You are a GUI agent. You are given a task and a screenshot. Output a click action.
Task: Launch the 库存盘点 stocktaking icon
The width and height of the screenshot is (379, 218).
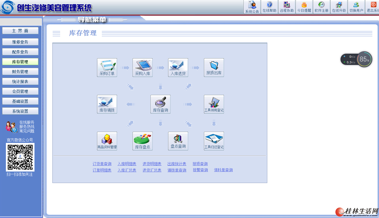coord(142,141)
